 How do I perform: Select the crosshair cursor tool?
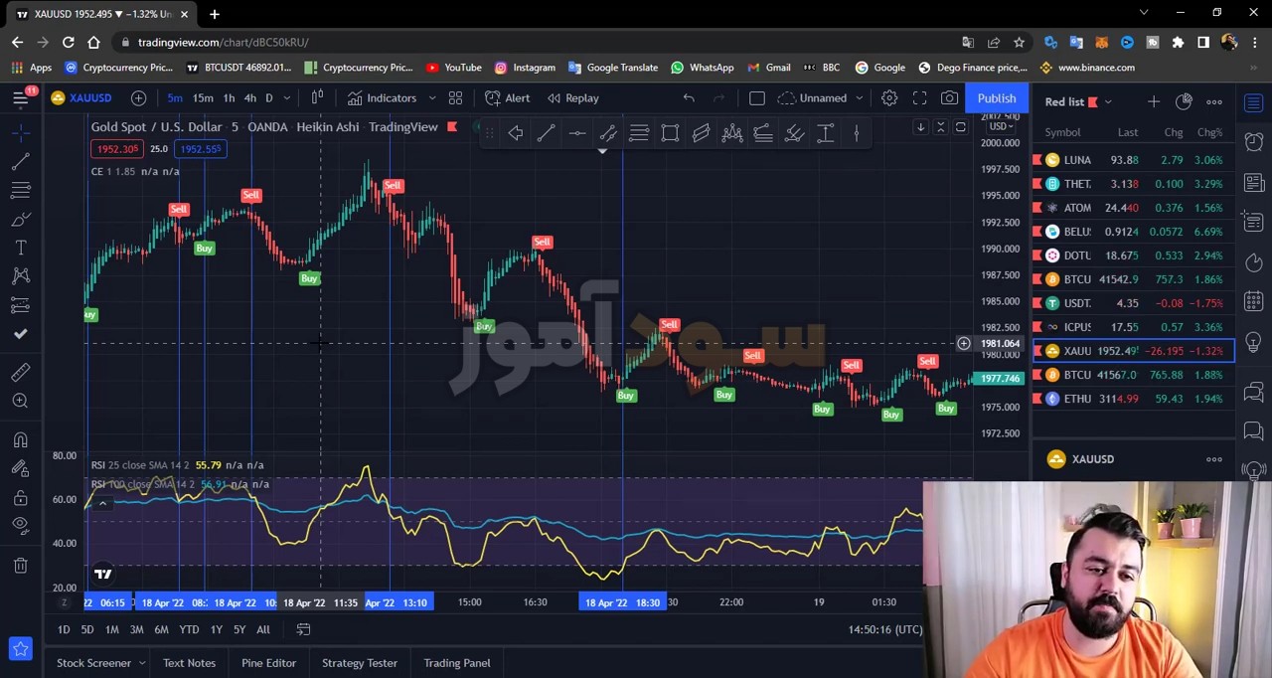21,132
